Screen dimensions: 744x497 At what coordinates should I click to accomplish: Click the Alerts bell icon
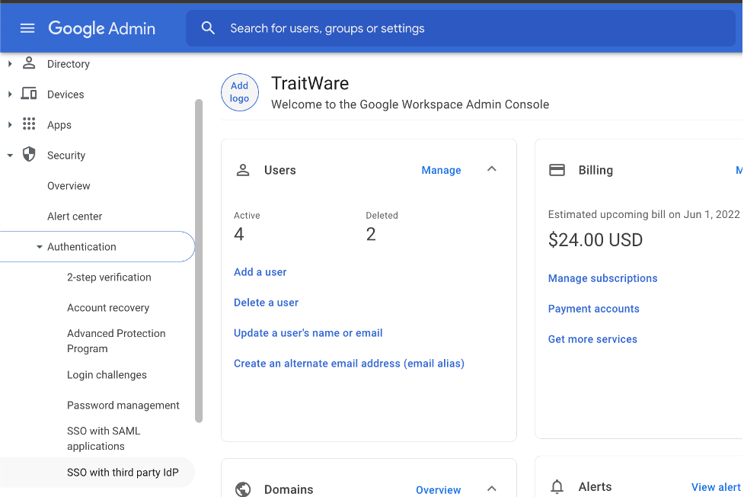(557, 487)
